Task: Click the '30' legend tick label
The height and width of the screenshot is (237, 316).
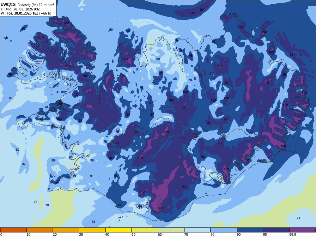Action: point(81,234)
